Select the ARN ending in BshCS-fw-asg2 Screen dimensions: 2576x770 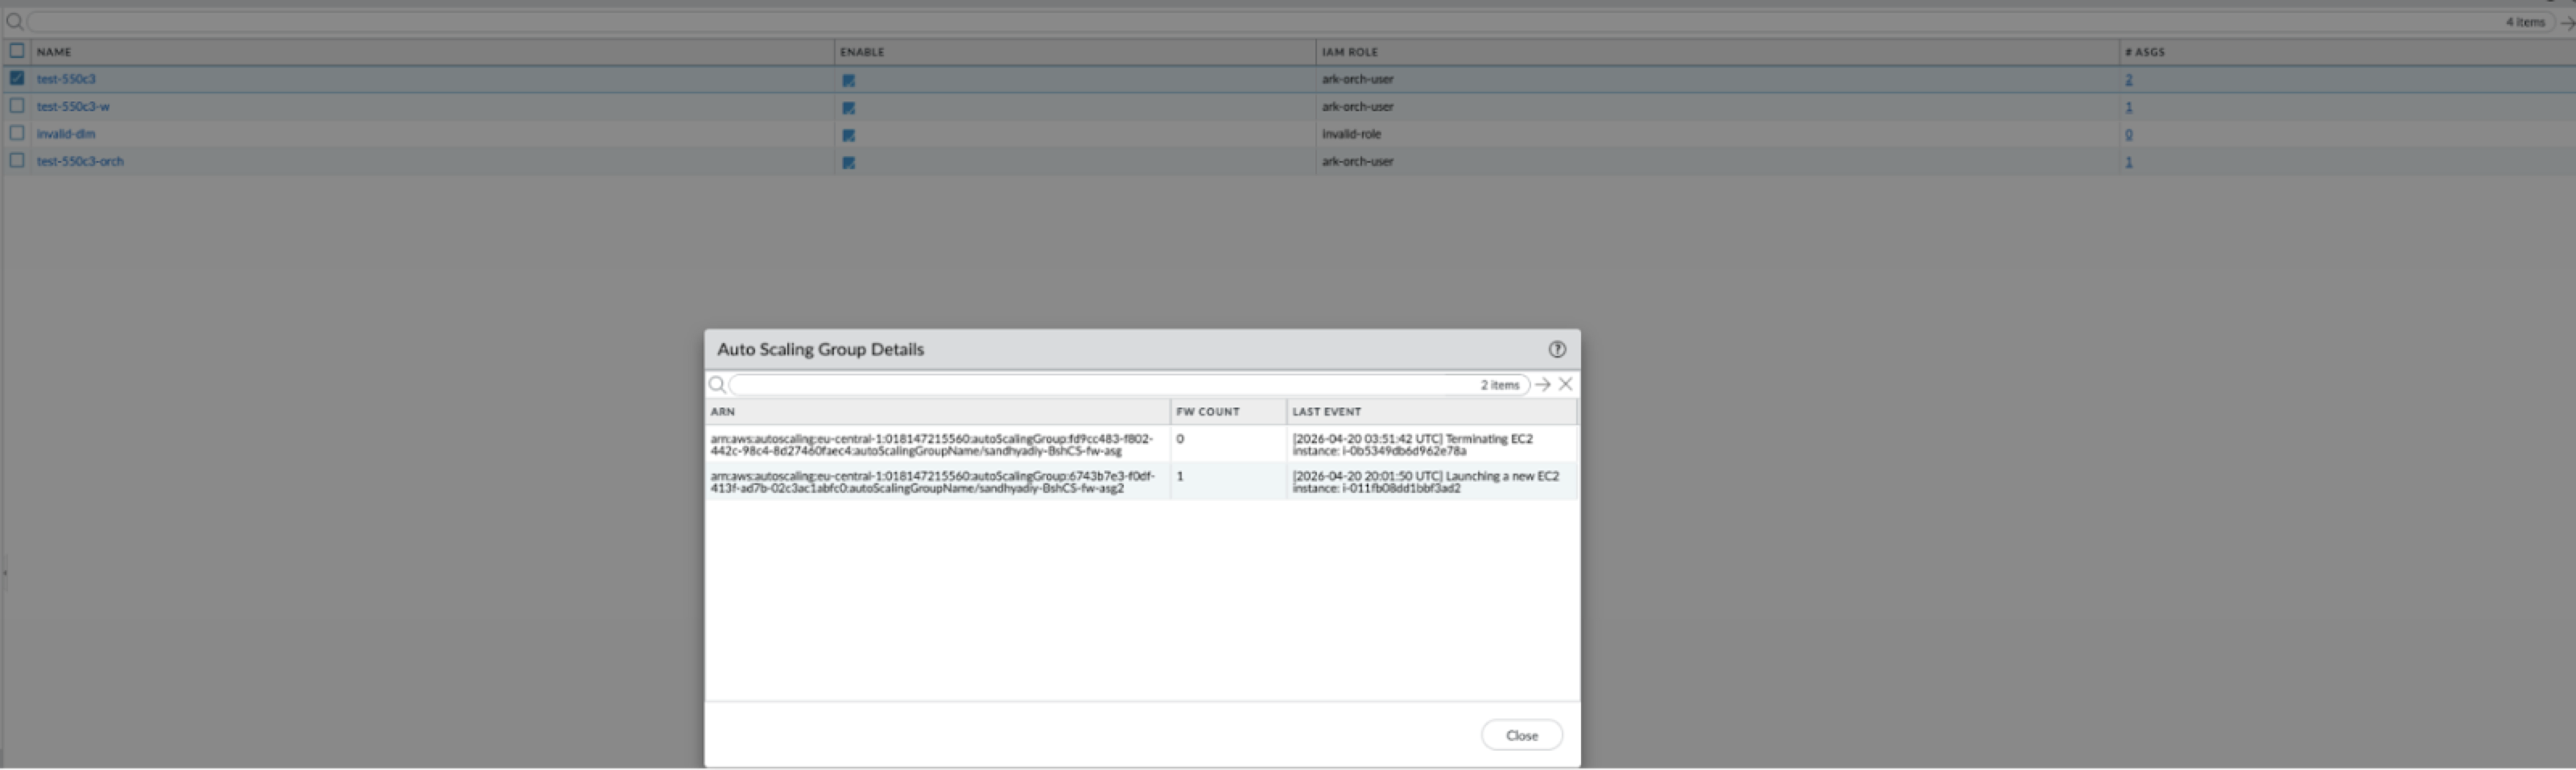[x=932, y=482]
